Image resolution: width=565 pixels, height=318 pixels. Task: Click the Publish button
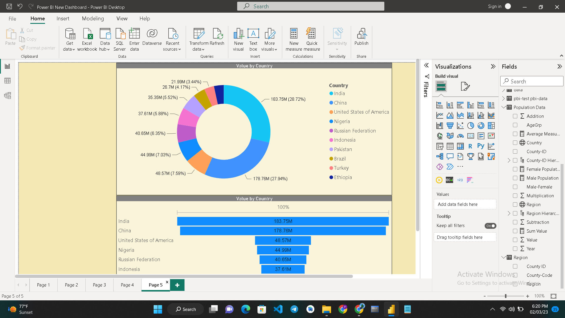pos(361,38)
